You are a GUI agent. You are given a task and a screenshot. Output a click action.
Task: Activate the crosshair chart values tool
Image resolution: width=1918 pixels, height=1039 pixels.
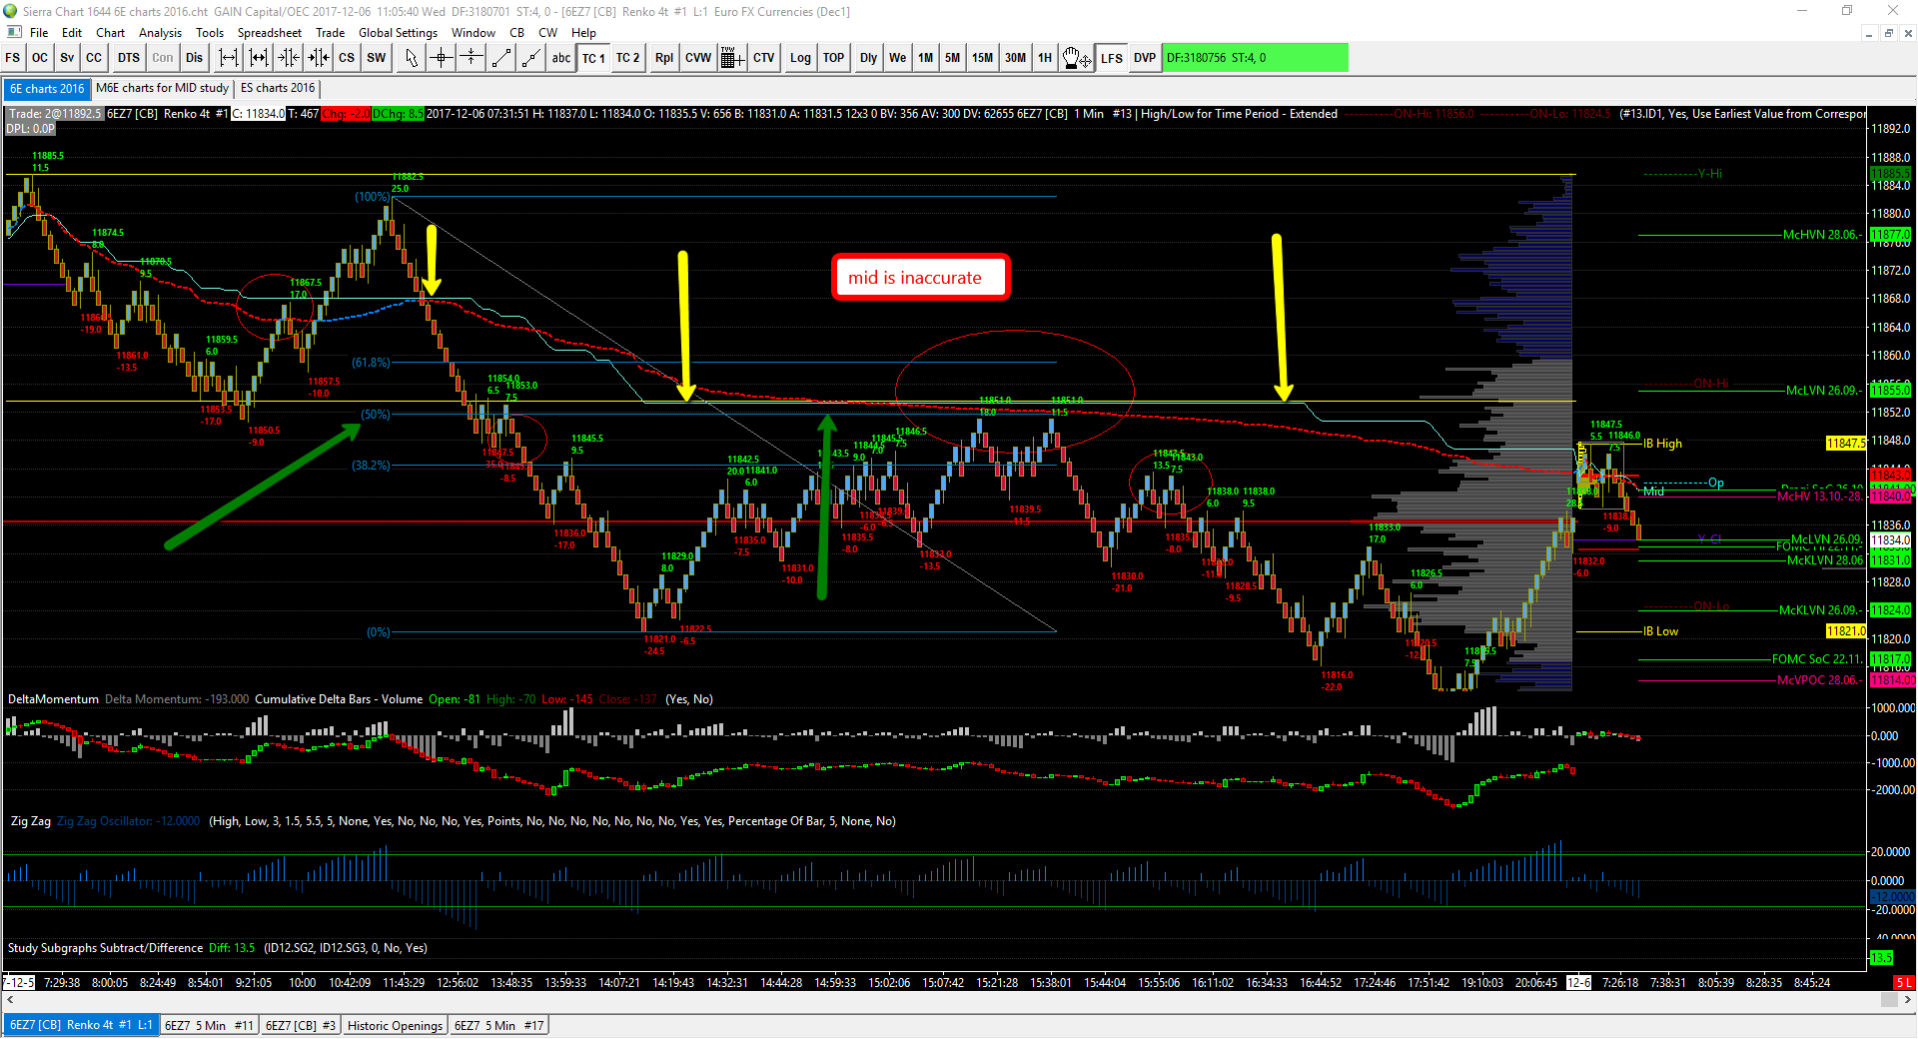tap(442, 58)
